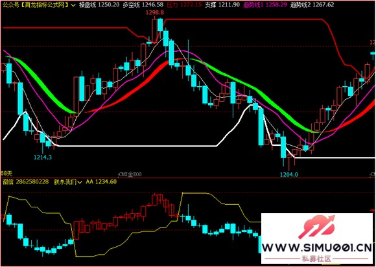Select the 多空线 1246.58 legend label
The width and height of the screenshot is (376, 267).
click(143, 5)
